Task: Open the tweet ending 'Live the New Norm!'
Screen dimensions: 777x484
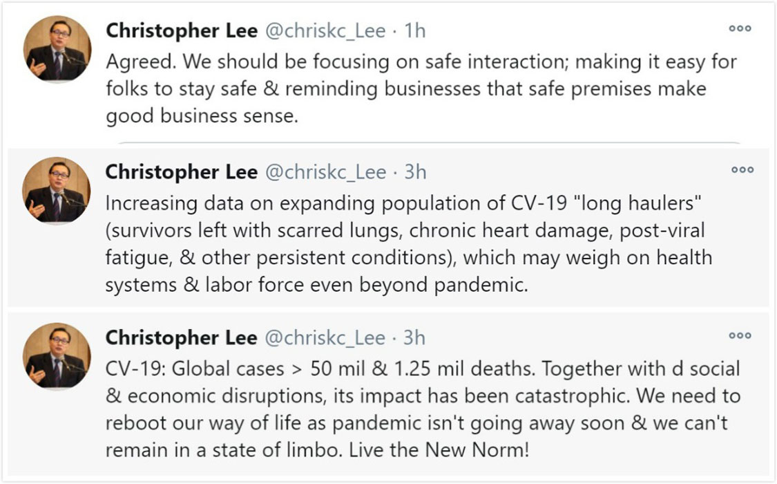Action: [x=423, y=409]
